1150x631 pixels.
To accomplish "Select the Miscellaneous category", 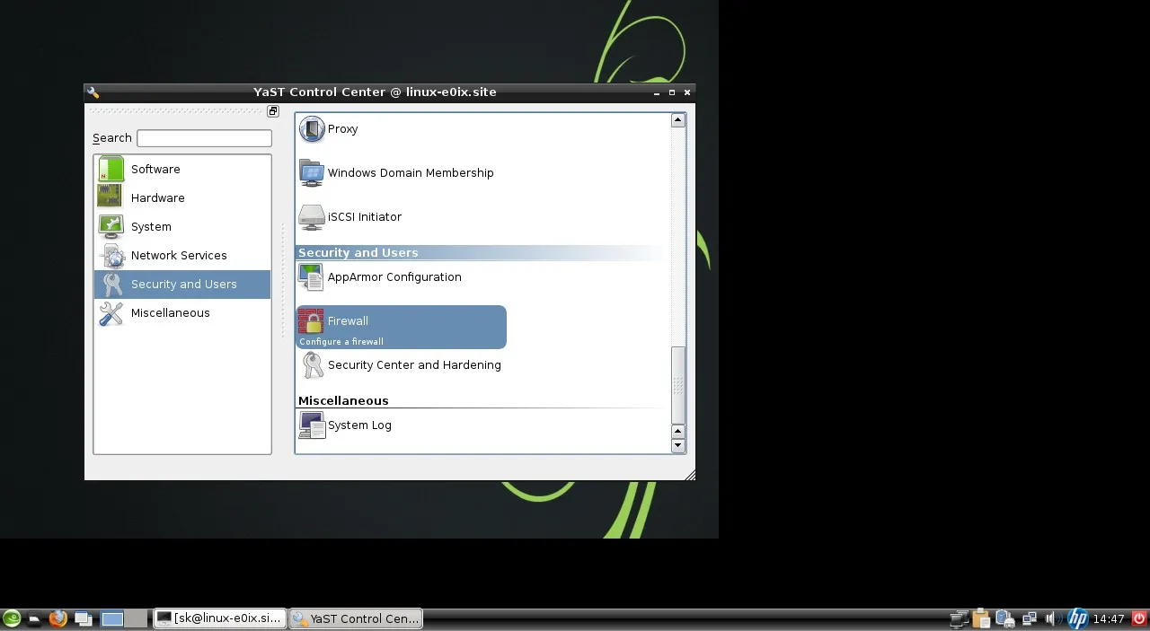I will pos(170,313).
